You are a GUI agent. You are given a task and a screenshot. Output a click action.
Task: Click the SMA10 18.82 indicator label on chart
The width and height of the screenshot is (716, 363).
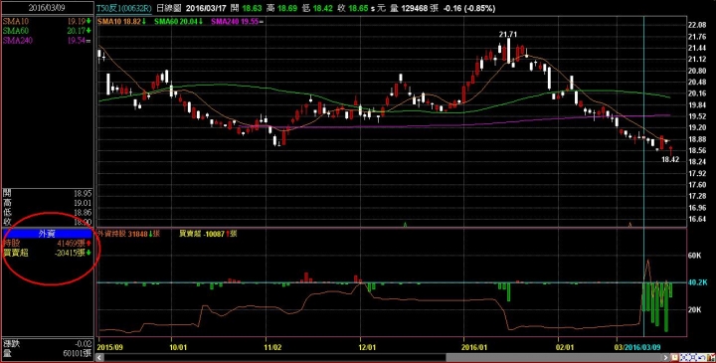(x=122, y=22)
